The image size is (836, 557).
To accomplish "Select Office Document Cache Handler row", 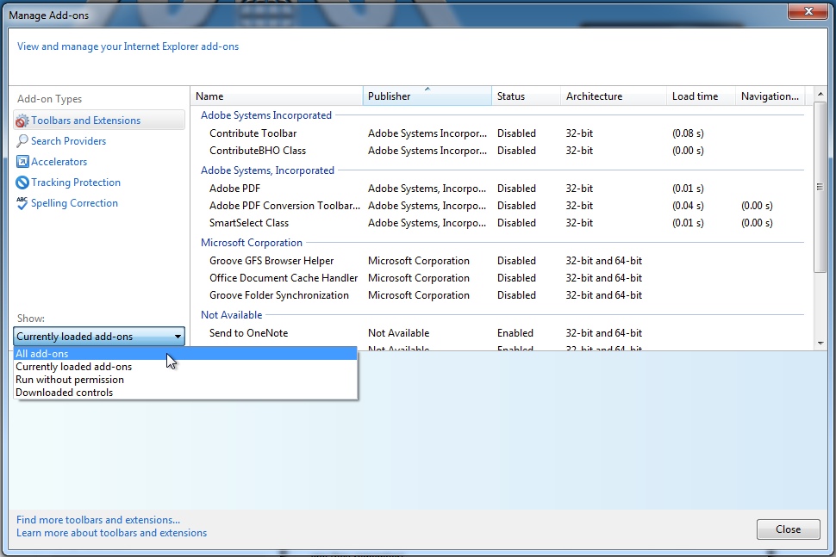I will pyautogui.click(x=502, y=278).
